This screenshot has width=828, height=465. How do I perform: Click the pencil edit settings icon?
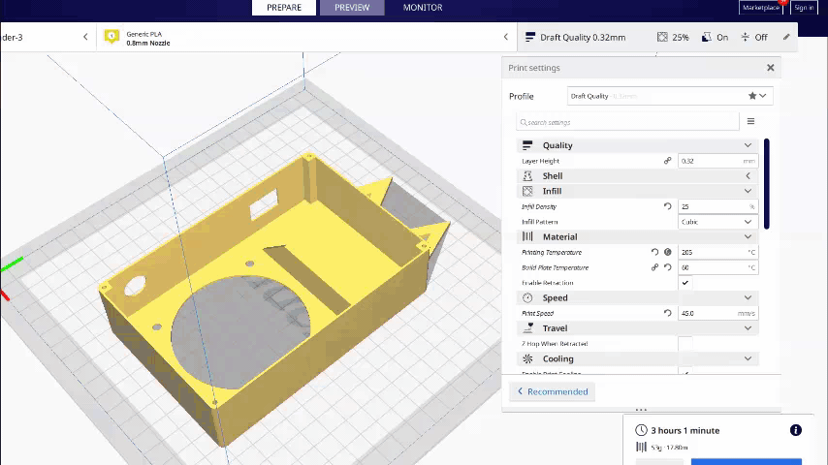click(786, 37)
